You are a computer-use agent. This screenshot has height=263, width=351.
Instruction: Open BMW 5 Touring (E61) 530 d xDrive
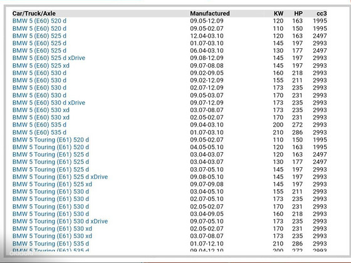(60, 221)
